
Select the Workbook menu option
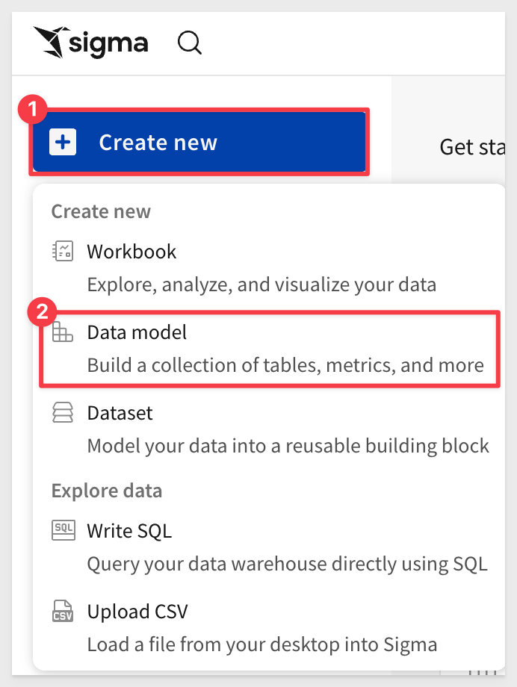(x=269, y=267)
